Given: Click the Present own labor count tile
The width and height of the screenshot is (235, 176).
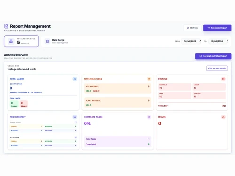Looking at the screenshot, I should 14,104.
